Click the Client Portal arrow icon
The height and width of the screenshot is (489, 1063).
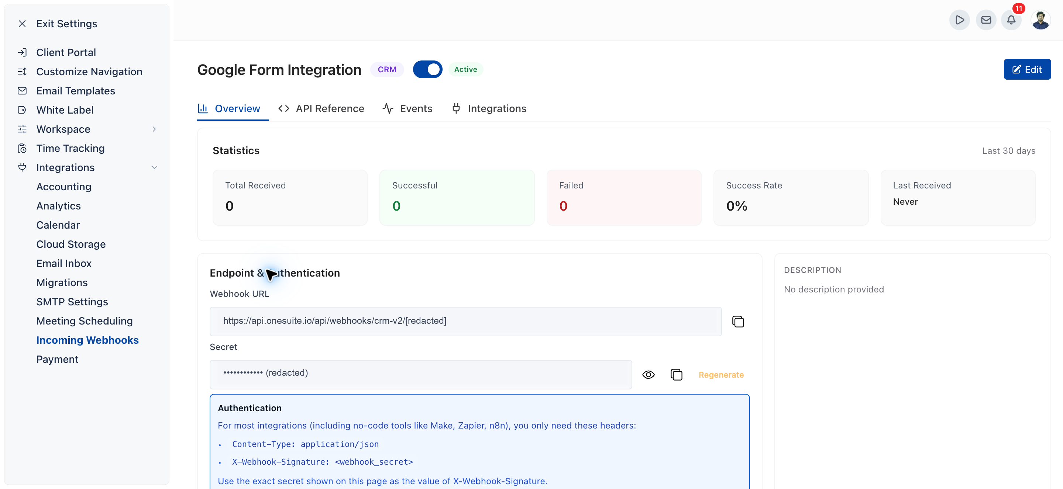tap(22, 52)
